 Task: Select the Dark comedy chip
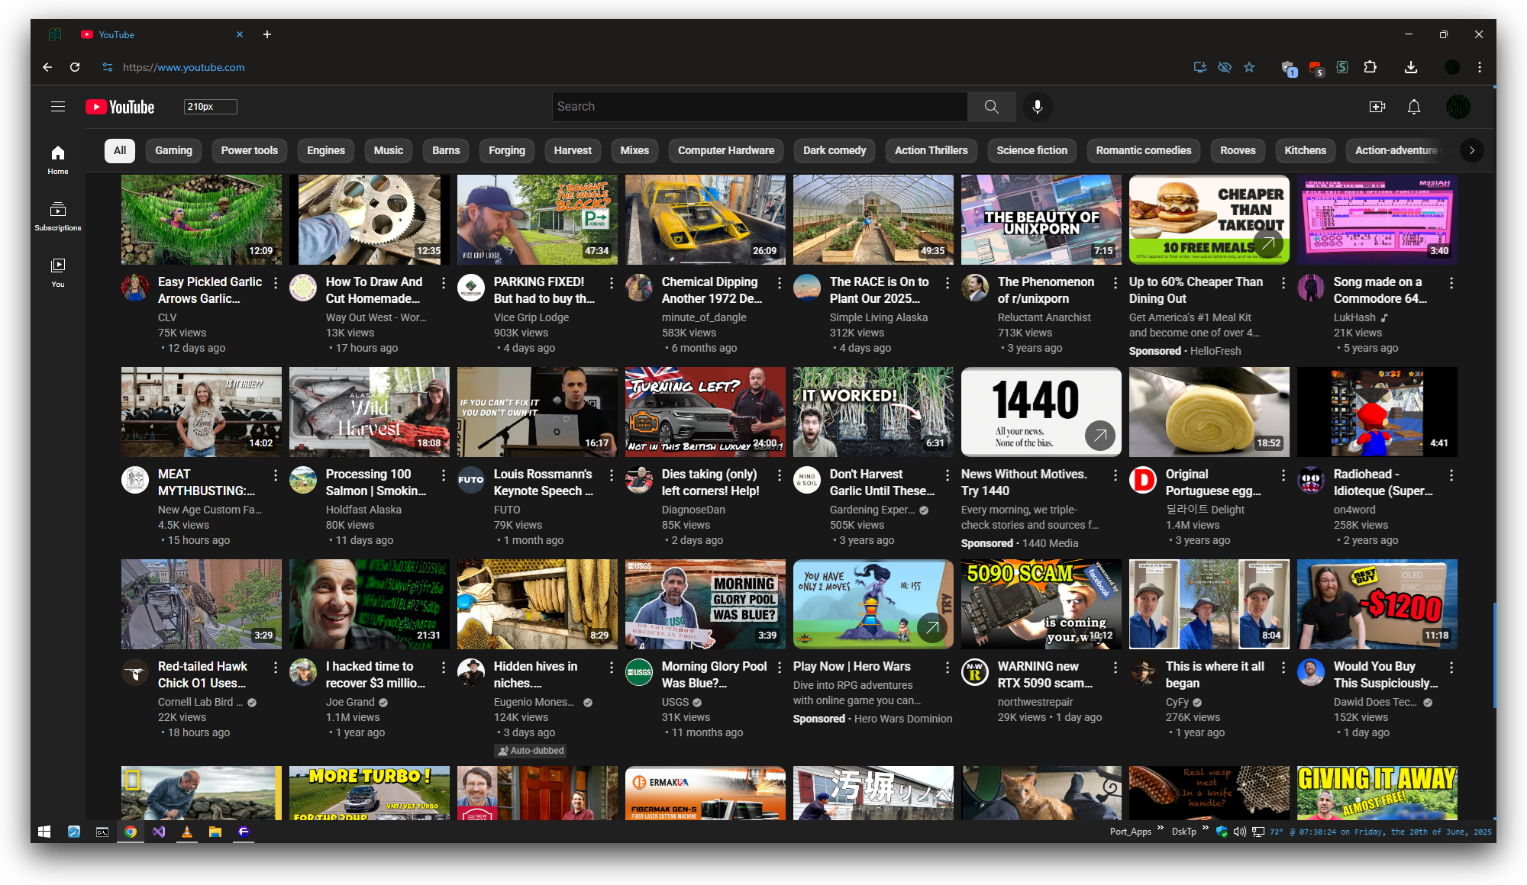(835, 150)
